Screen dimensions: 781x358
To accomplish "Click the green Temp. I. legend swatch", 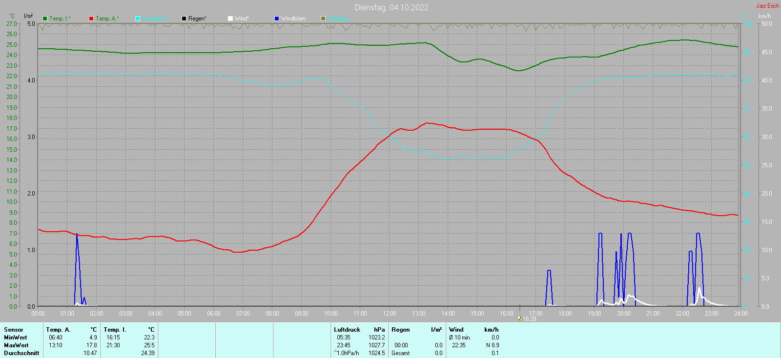I will coord(45,19).
